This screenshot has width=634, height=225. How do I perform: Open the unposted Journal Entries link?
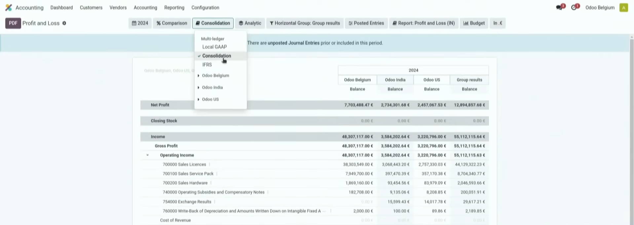click(x=293, y=43)
